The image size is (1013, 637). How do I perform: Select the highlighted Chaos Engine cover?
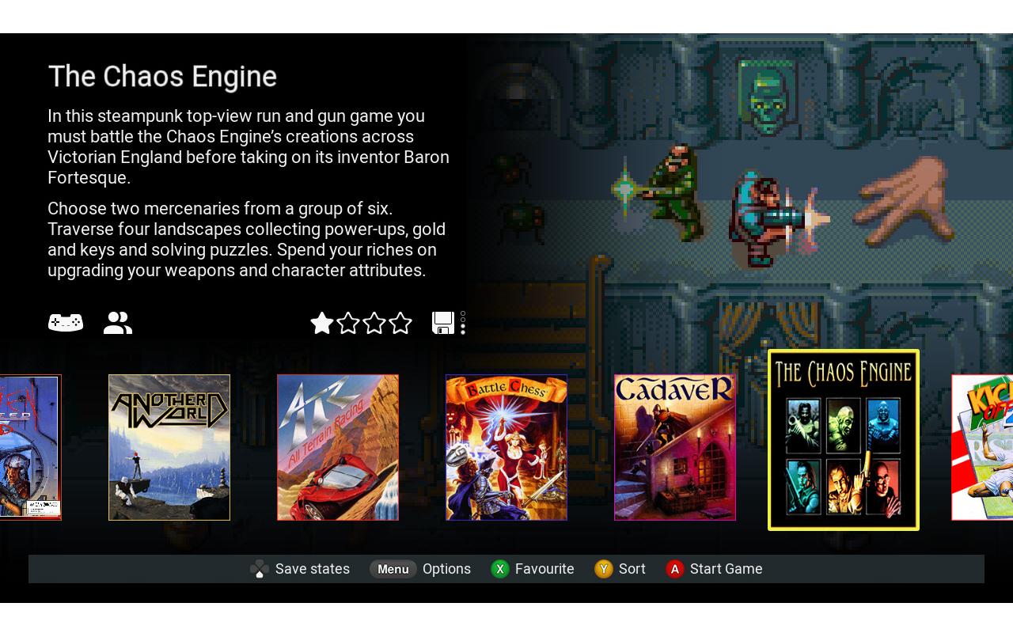point(844,440)
